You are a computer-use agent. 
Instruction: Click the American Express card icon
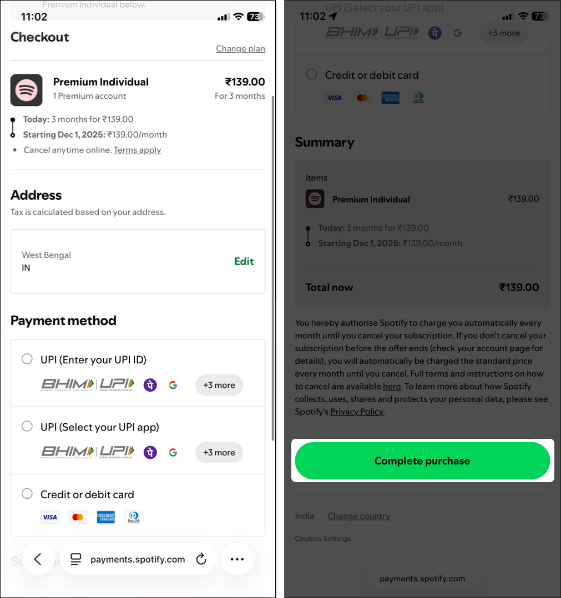(x=105, y=516)
